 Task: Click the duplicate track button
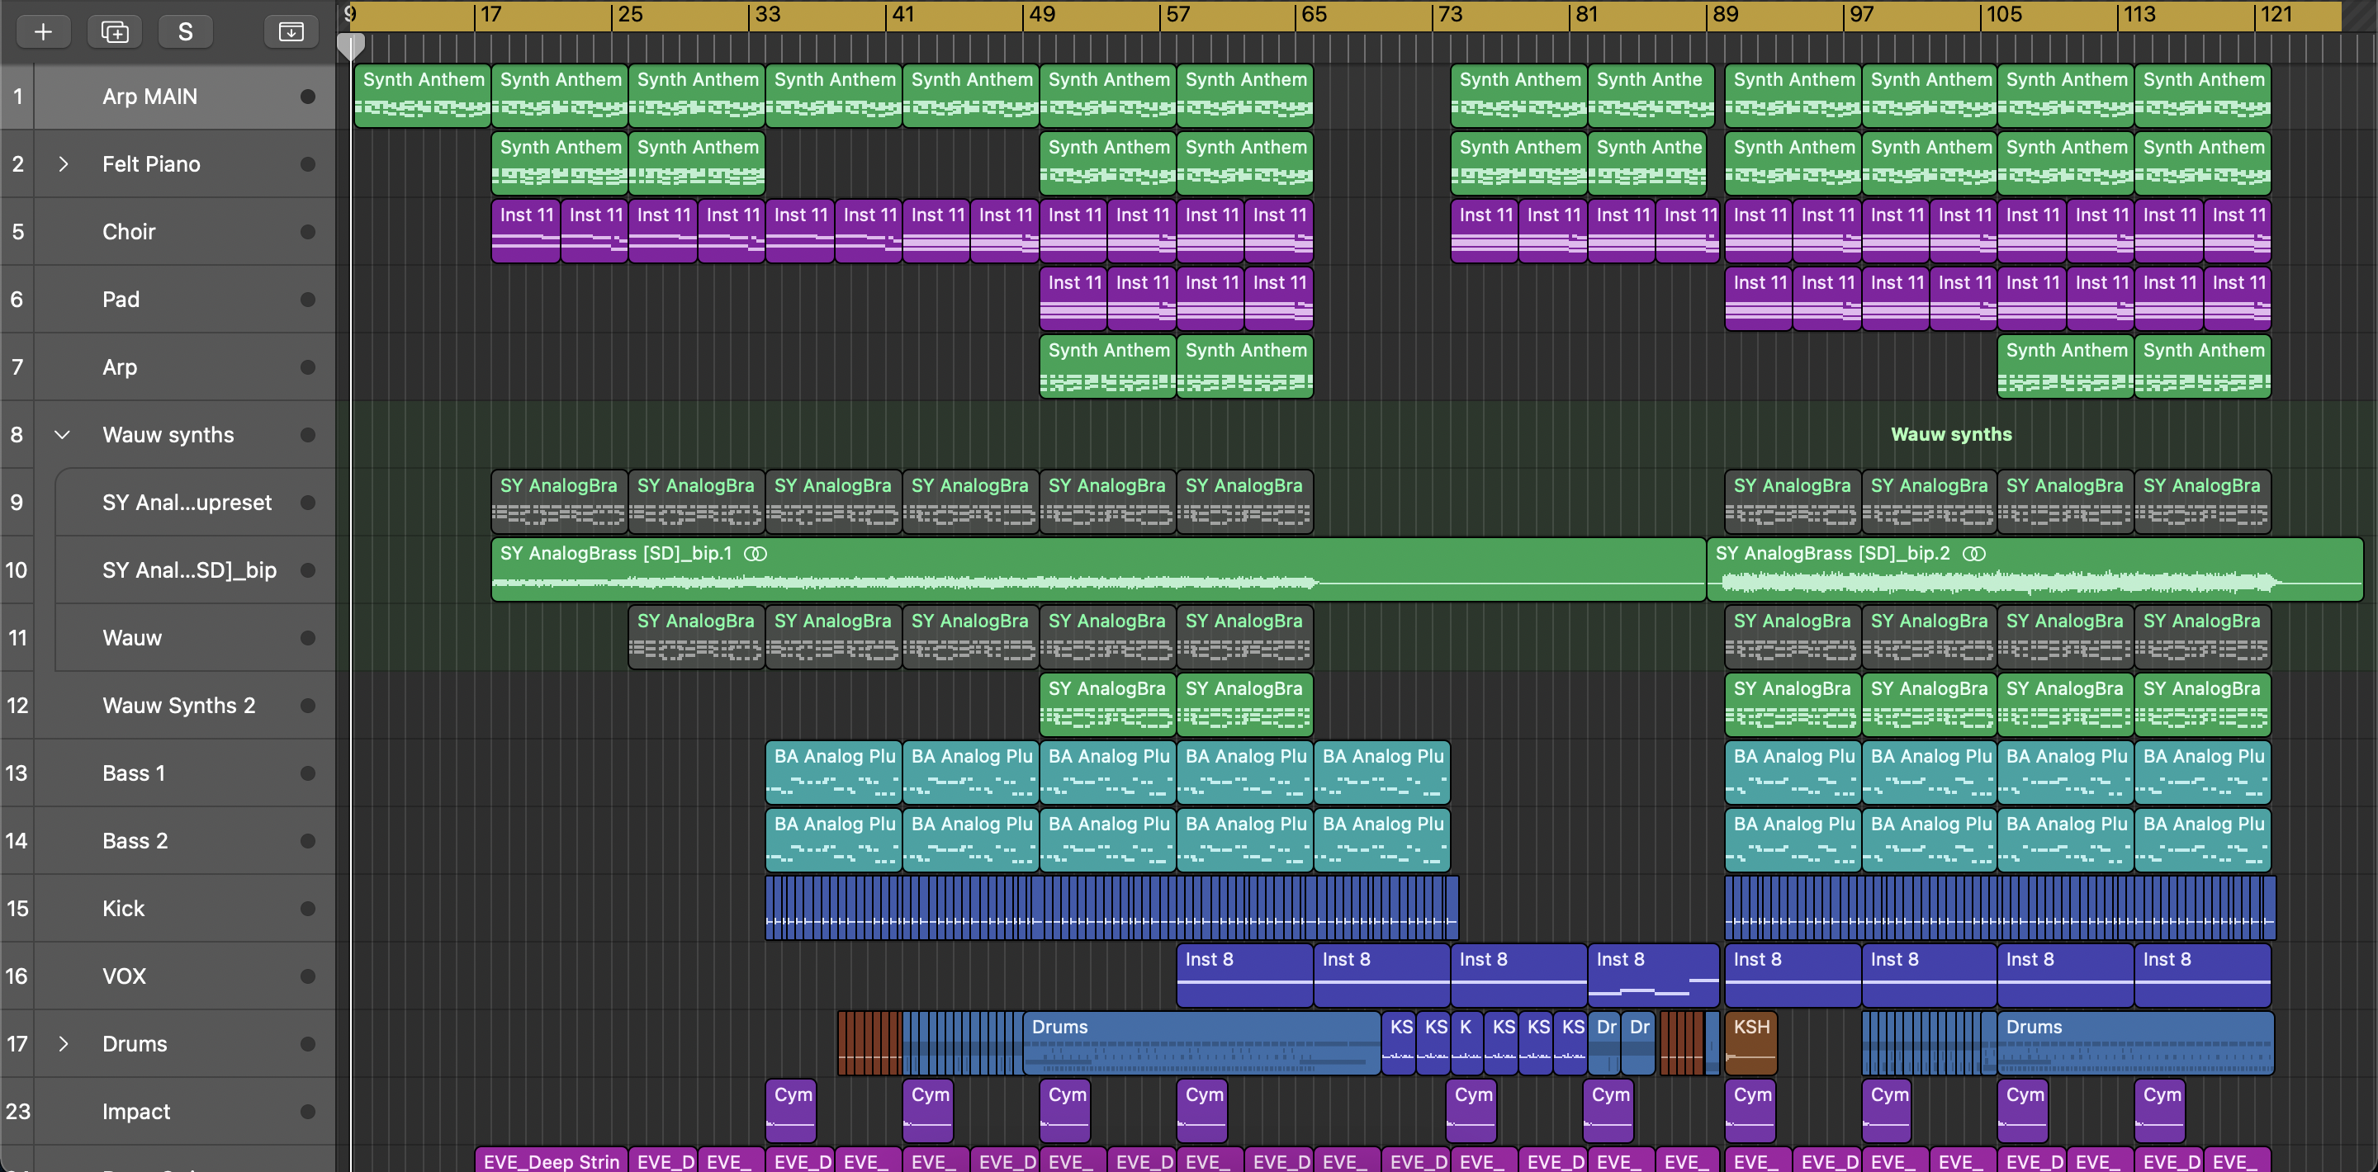click(115, 32)
